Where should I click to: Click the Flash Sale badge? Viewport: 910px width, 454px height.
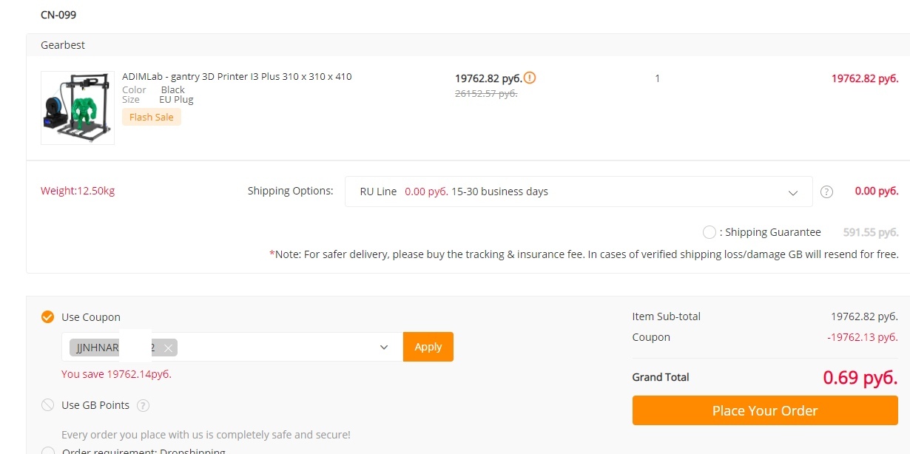[152, 117]
